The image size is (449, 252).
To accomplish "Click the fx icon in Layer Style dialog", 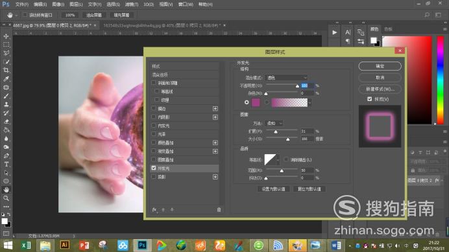I will pos(154,210).
